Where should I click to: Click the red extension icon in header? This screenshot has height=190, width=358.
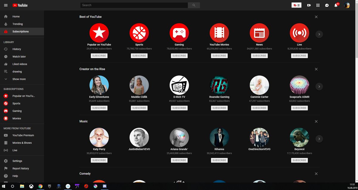point(297,5)
